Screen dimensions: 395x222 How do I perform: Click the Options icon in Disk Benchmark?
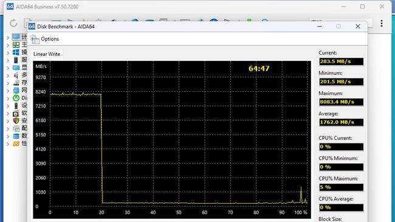(35, 39)
